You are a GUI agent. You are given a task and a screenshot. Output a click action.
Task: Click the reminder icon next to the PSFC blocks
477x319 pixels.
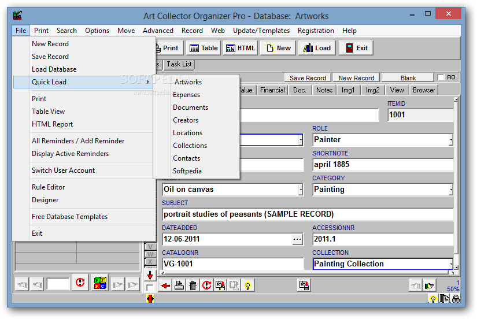[80, 283]
